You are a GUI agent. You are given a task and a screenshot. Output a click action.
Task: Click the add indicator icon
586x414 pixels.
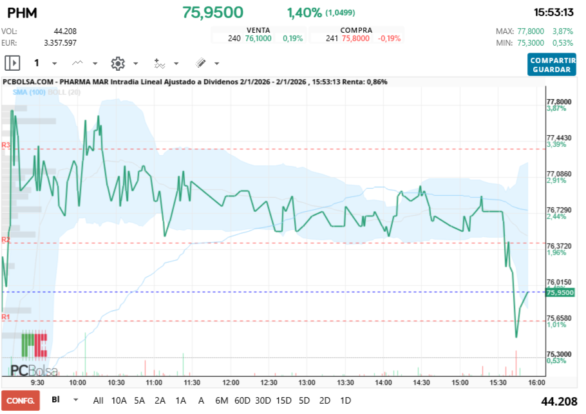pos(159,63)
